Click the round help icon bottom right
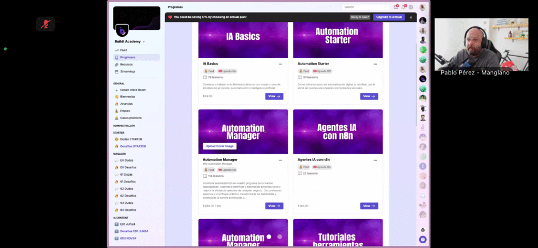The width and height of the screenshot is (538, 248). point(423,240)
